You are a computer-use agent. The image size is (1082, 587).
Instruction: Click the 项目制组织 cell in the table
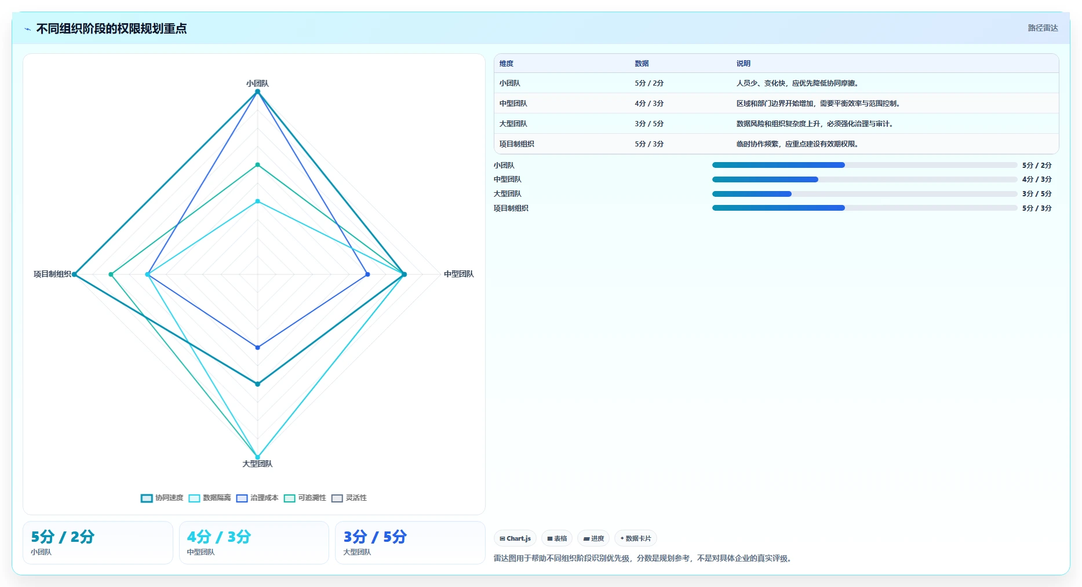[516, 144]
